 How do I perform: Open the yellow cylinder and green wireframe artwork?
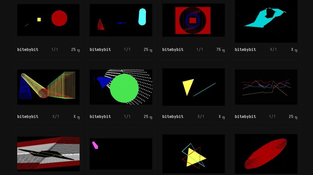[x=48, y=87]
